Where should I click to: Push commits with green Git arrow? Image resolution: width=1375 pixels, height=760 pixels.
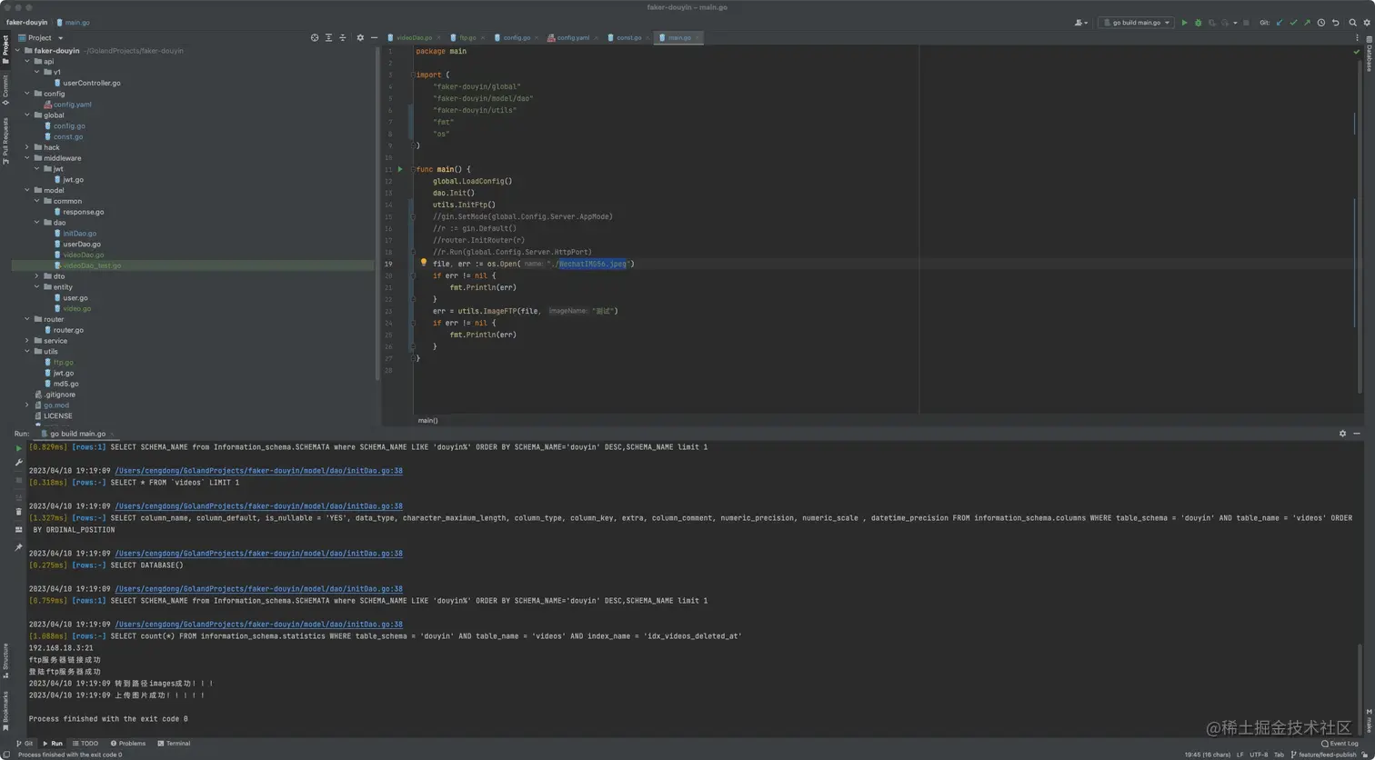pos(1307,23)
